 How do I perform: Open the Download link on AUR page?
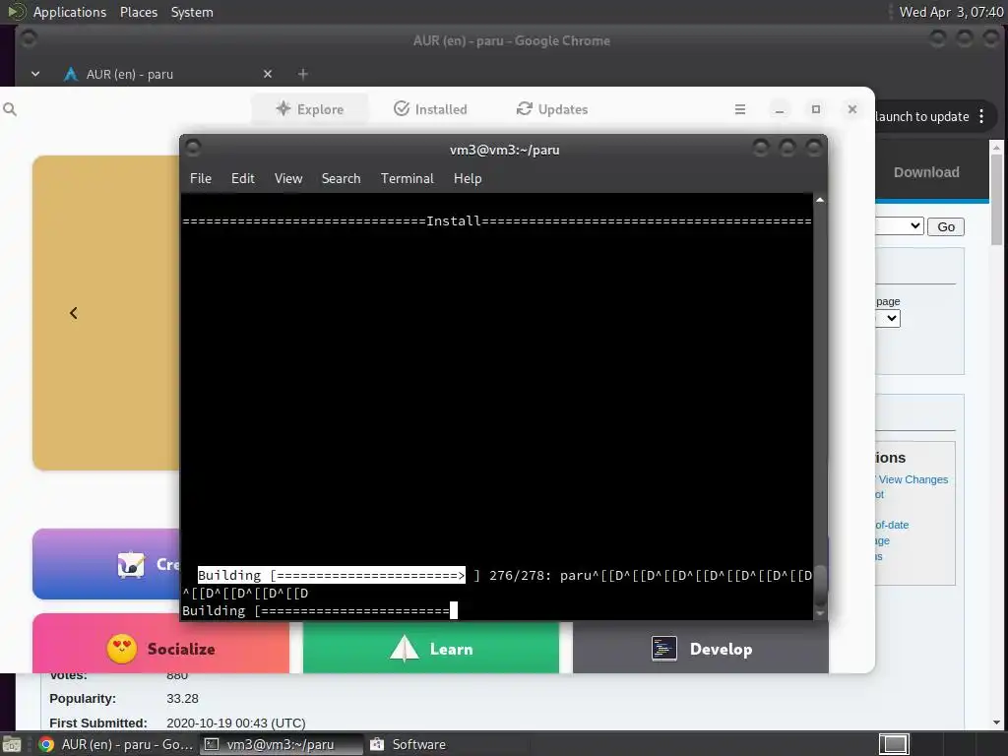(926, 172)
